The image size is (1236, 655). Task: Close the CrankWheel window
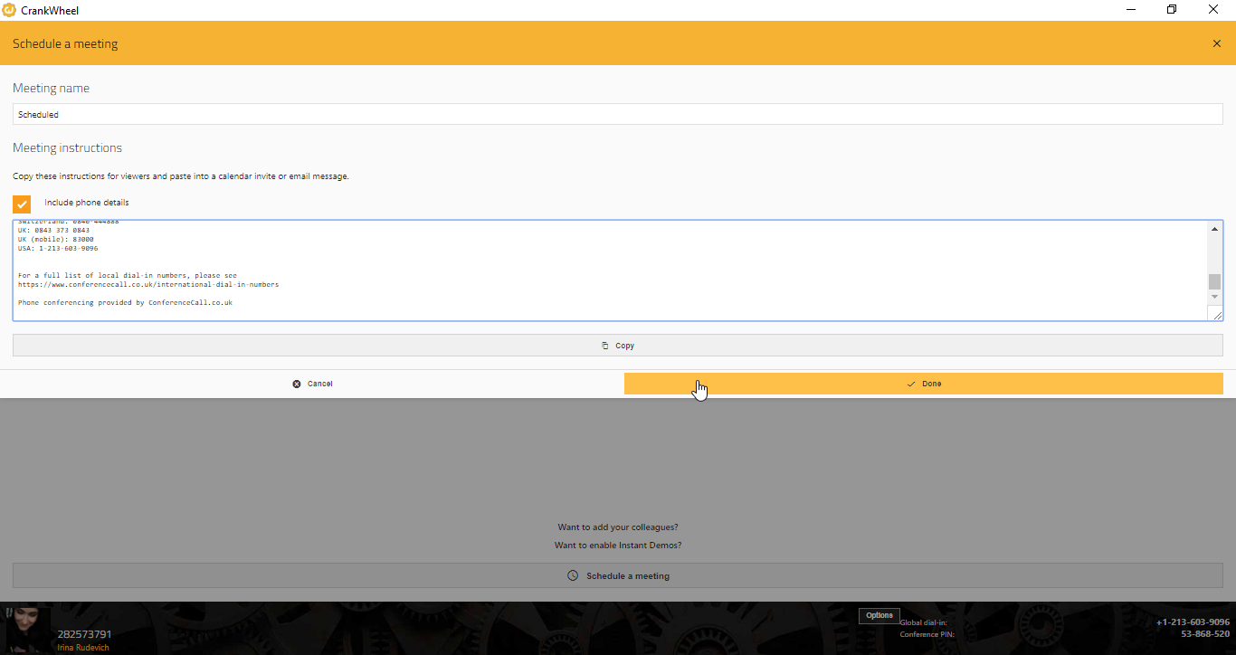click(x=1213, y=10)
